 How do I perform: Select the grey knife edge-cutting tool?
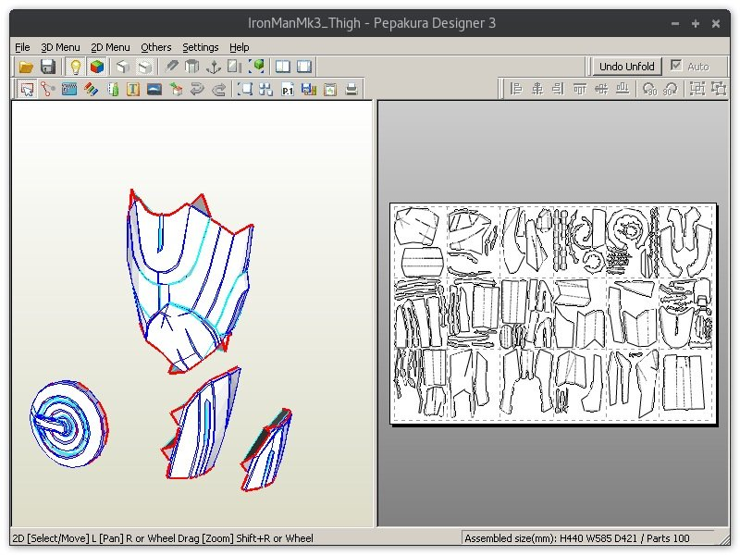coord(171,67)
